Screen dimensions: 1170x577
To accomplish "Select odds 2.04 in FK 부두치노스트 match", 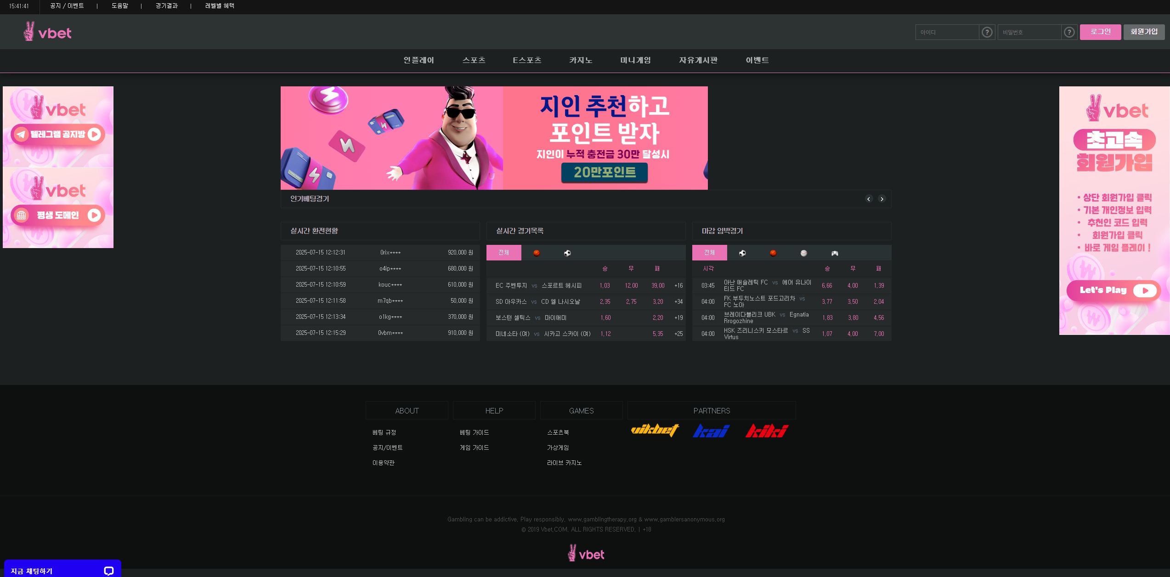I will click(x=879, y=302).
